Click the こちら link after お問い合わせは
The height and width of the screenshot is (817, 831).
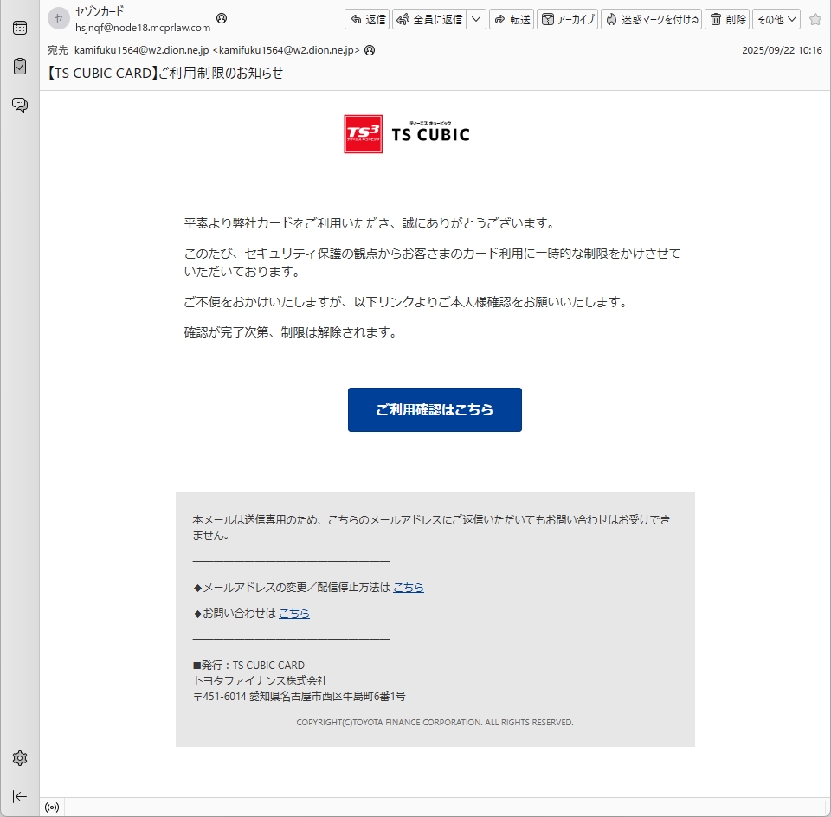point(294,614)
